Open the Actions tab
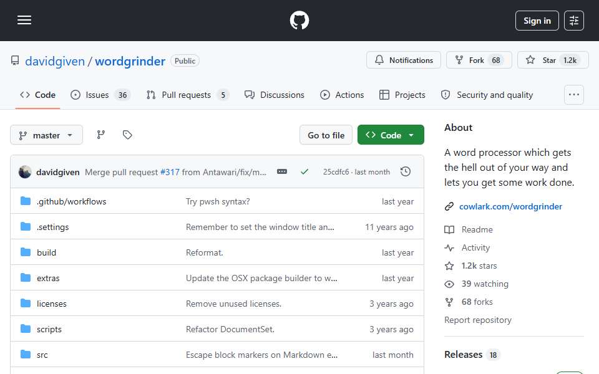Image resolution: width=599 pixels, height=374 pixels. click(x=342, y=95)
